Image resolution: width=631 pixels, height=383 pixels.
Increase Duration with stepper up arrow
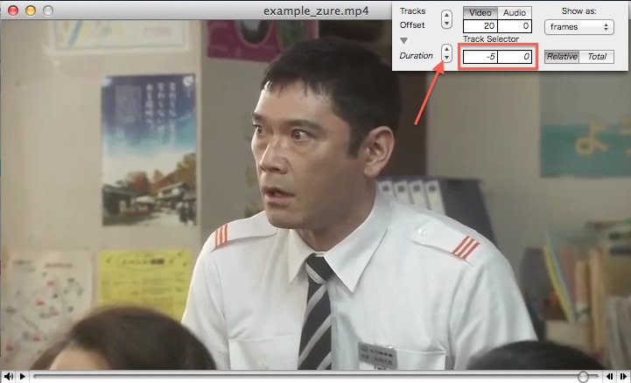tap(446, 50)
